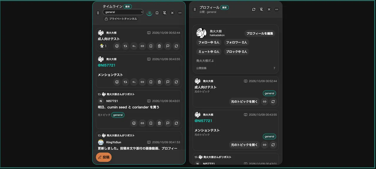Open thread icon beside 00:43:55 in Timeline
376x169 pixels.
[149, 59]
